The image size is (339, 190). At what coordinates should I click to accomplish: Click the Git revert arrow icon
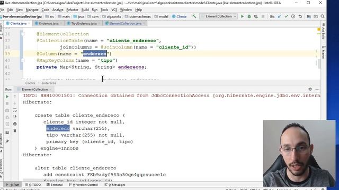click(300, 16)
